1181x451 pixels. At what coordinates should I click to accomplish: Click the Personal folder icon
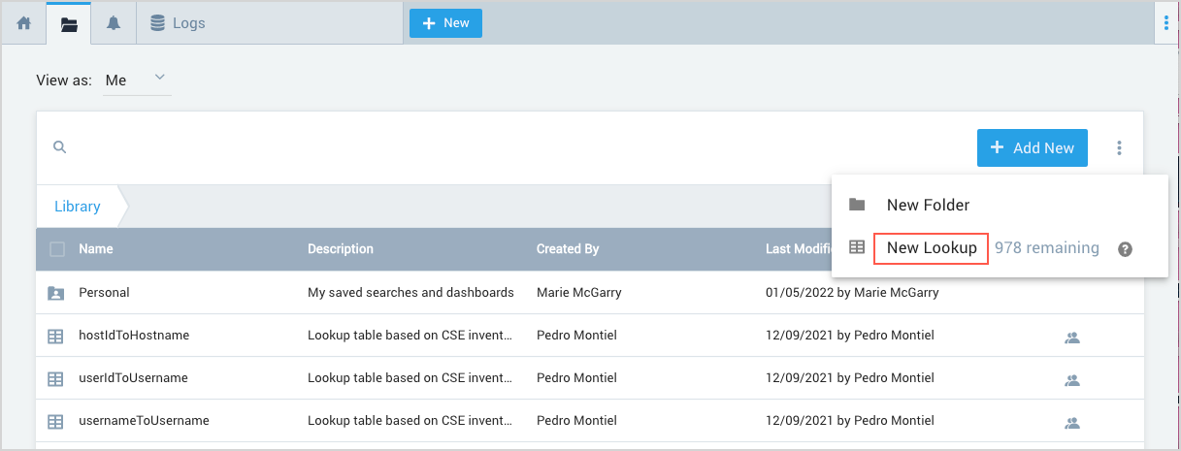pyautogui.click(x=55, y=293)
